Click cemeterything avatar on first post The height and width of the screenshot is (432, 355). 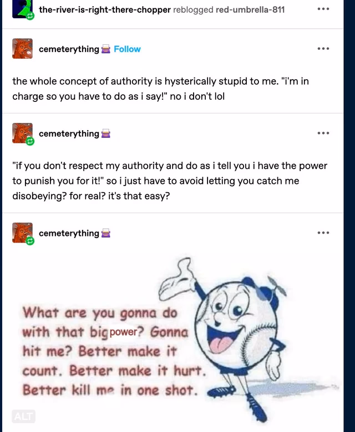tap(22, 49)
